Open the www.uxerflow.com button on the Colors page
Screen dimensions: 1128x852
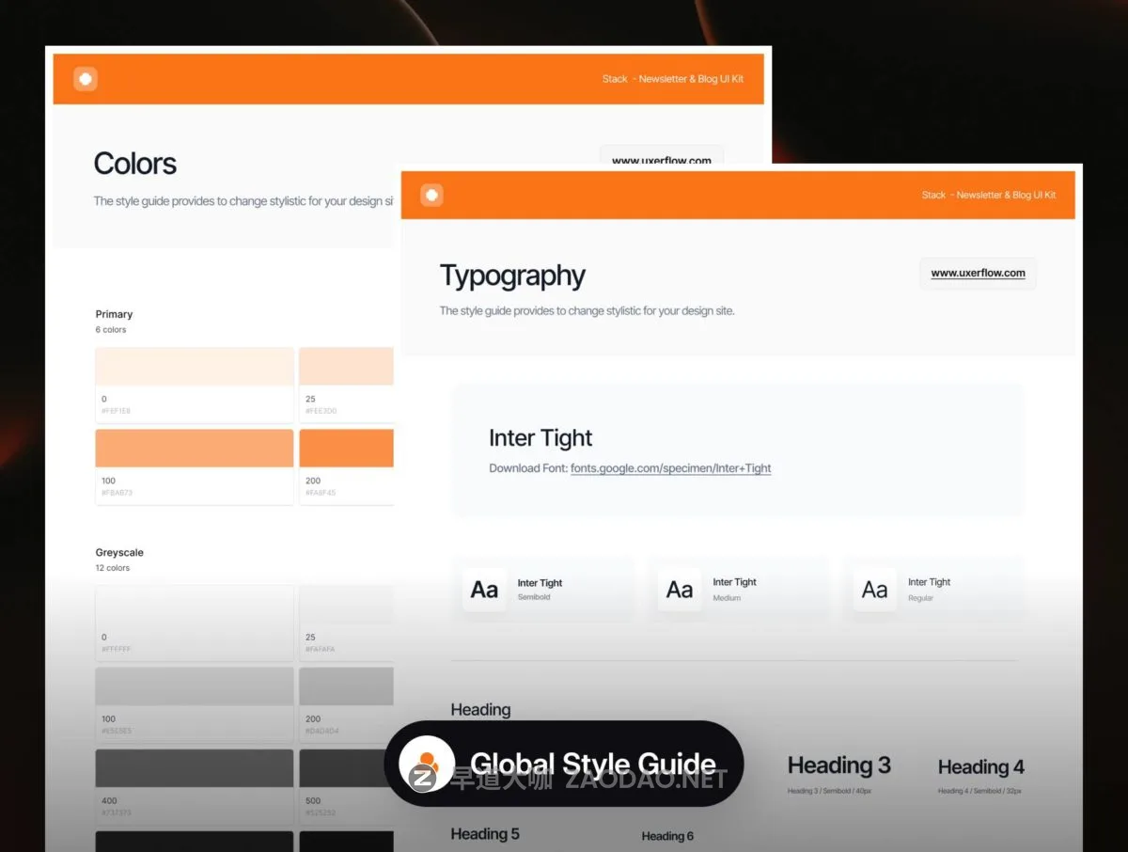[x=662, y=159]
